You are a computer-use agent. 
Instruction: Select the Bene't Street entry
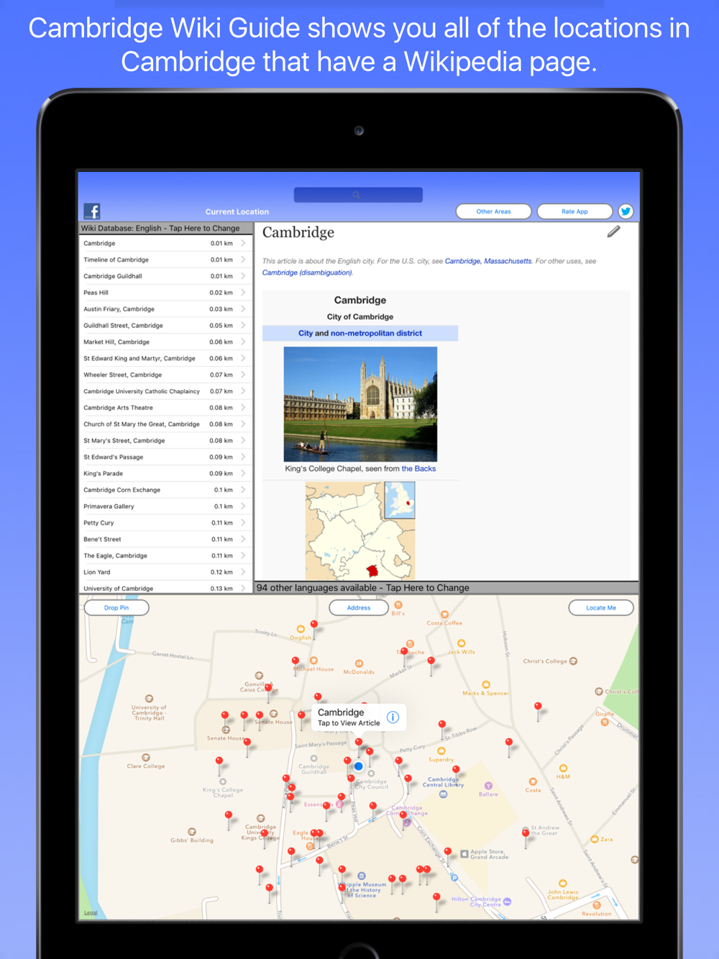165,539
